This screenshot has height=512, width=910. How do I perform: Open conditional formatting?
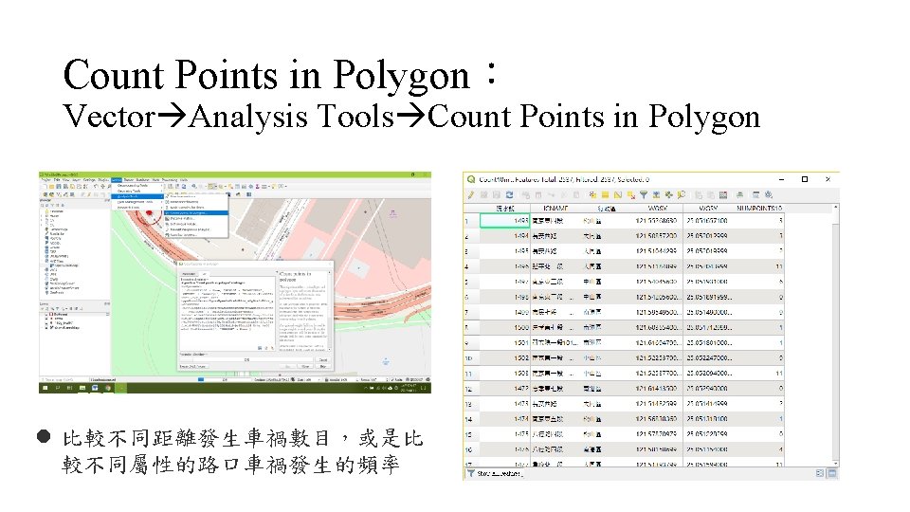pyautogui.click(x=740, y=195)
